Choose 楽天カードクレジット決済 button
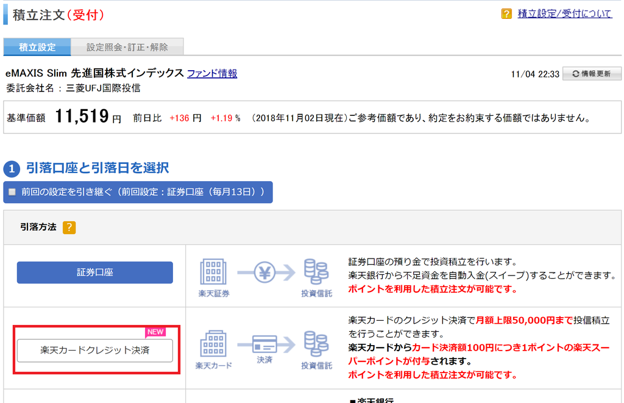Screen dimensions: 624x403 [94, 351]
